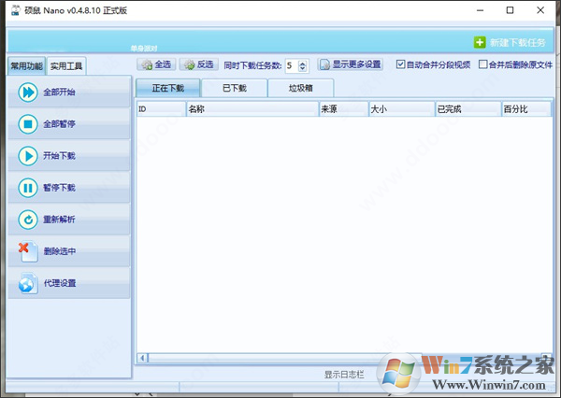Sort by 大小 column header

402,109
